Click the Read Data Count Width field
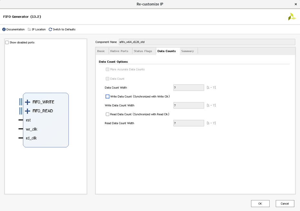The image size is (300, 211). pyautogui.click(x=189, y=123)
